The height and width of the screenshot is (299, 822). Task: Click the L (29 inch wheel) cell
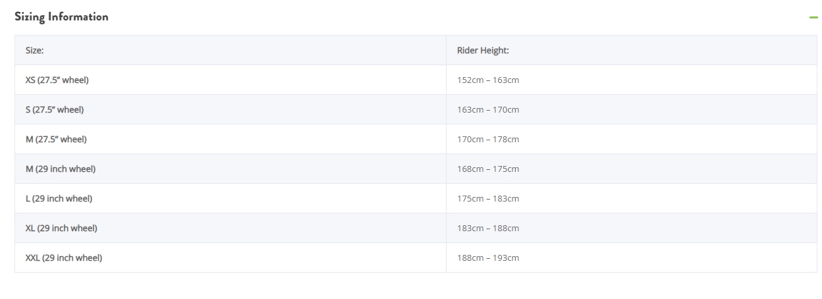coord(231,198)
